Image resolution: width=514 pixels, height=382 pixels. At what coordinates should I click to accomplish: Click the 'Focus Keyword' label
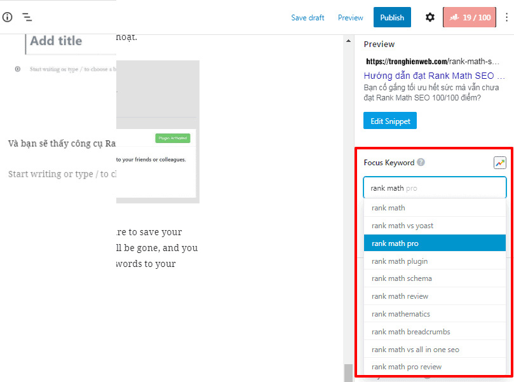coord(389,163)
